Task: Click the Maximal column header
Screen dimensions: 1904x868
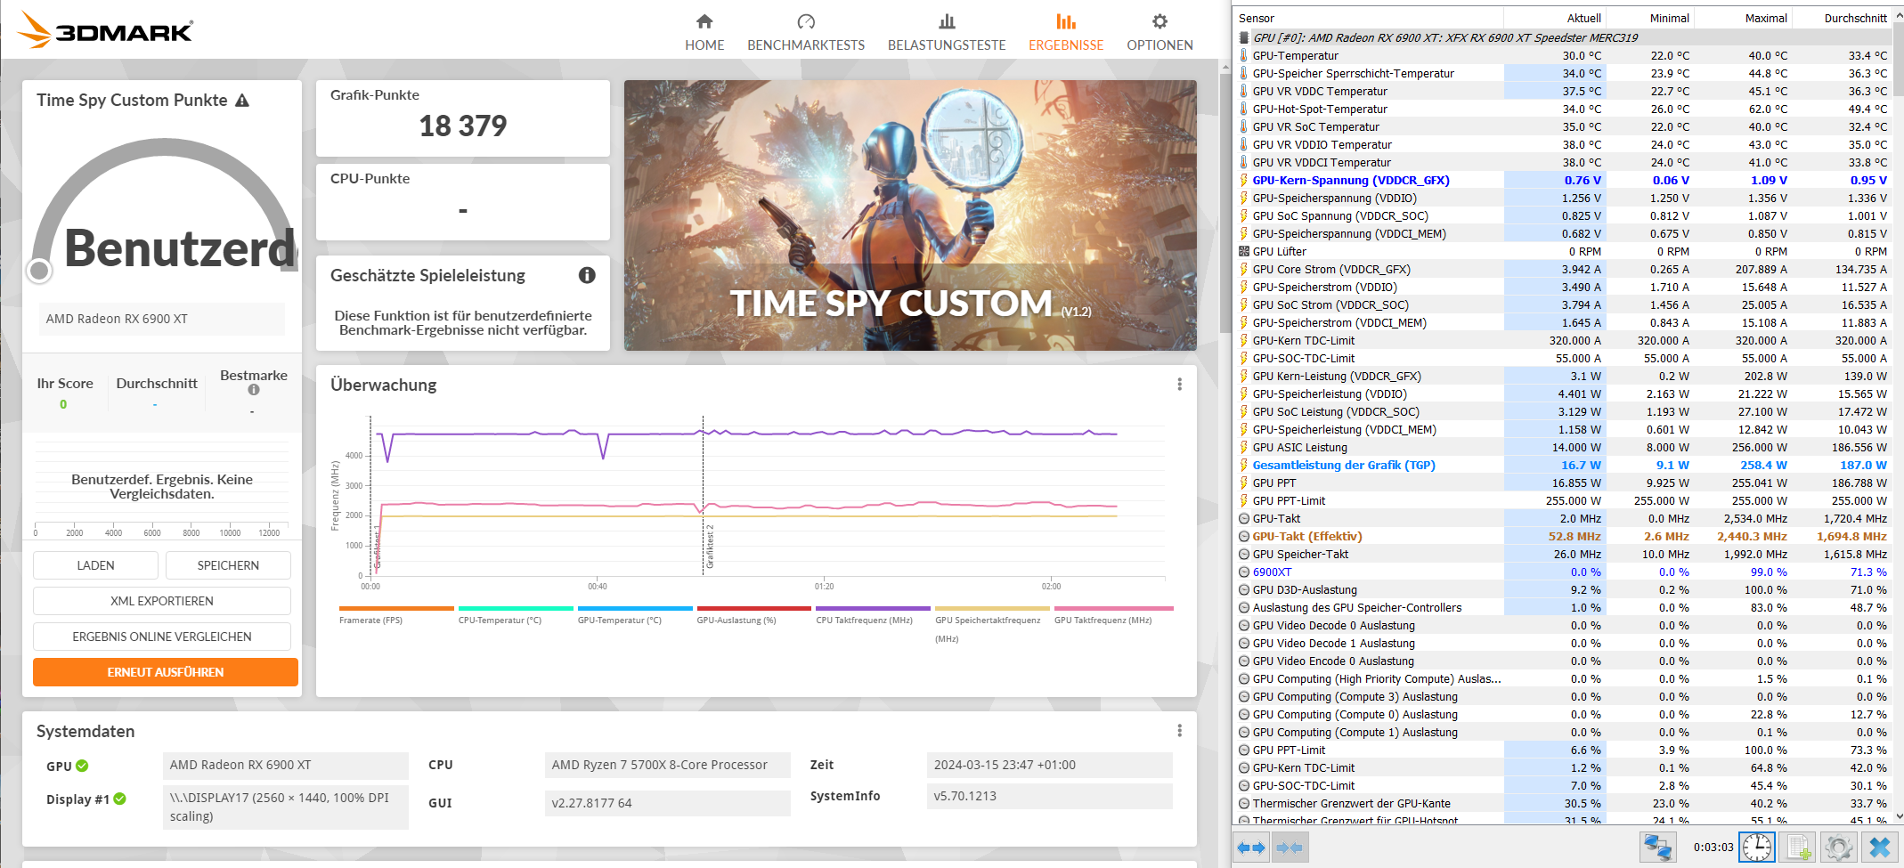Action: tap(1743, 18)
